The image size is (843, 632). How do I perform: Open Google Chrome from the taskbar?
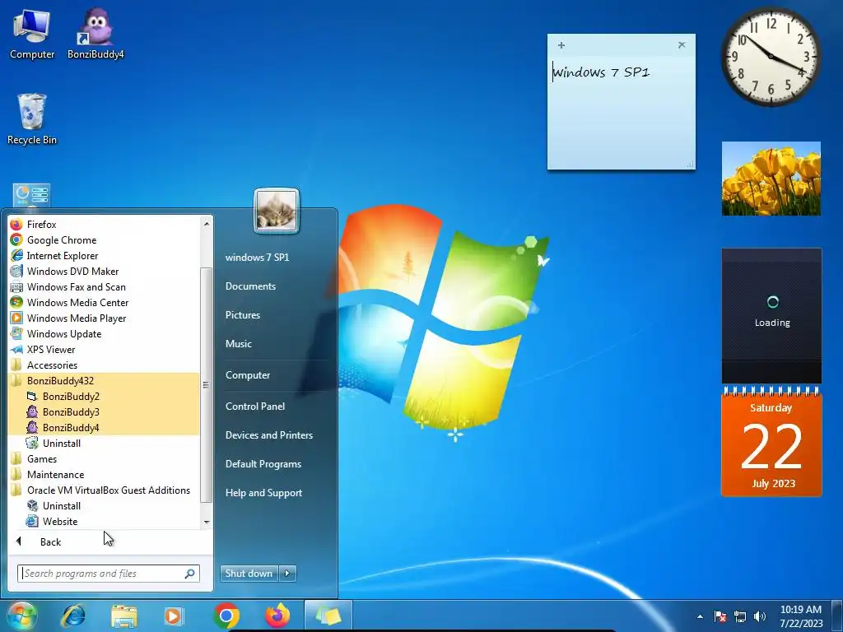[x=226, y=616]
